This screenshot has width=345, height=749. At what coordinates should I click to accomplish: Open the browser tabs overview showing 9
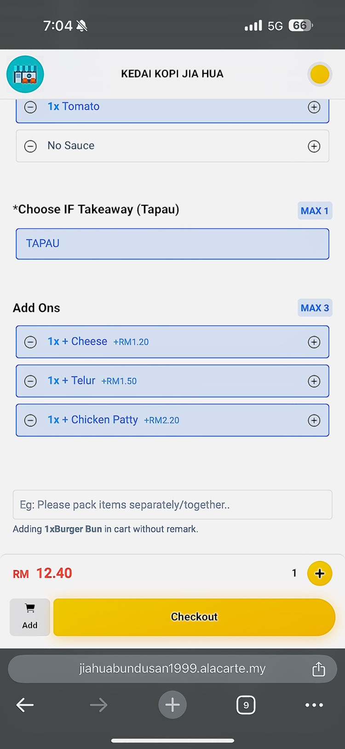pyautogui.click(x=246, y=705)
